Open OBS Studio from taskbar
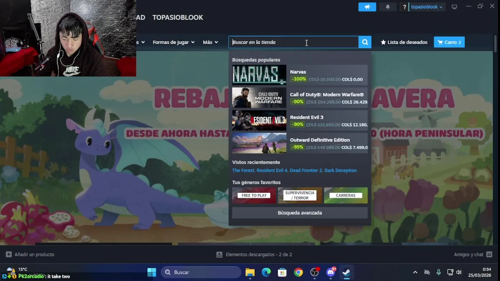Viewport: 500px width, 281px height. (x=314, y=272)
